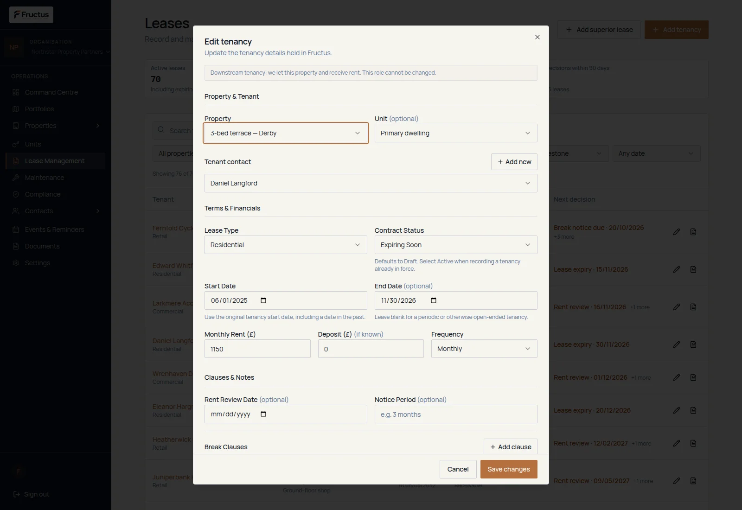Viewport: 742px width, 510px height.
Task: Open the Contract Status dropdown
Action: click(456, 245)
